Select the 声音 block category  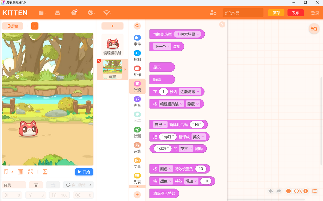point(137,102)
